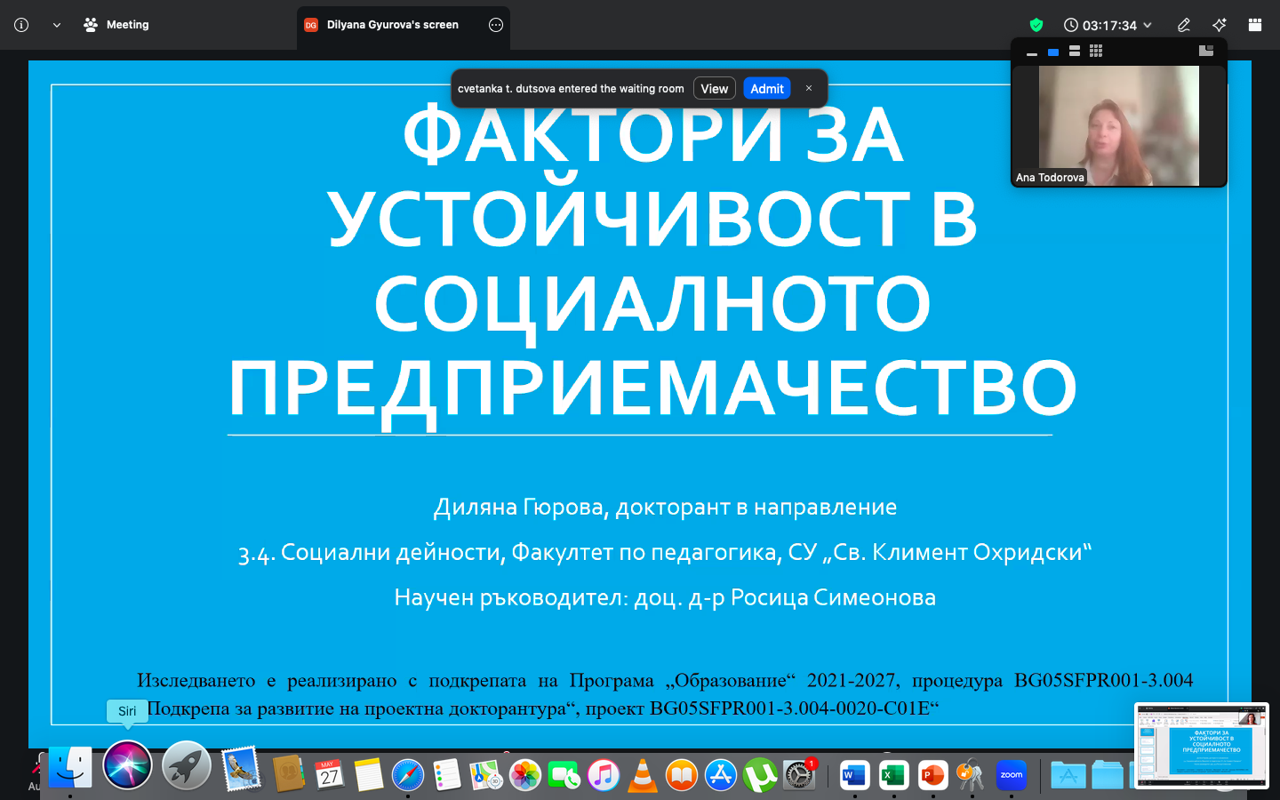Viewport: 1280px width, 800px height.
Task: Open System Preferences with the badge
Action: tap(799, 775)
